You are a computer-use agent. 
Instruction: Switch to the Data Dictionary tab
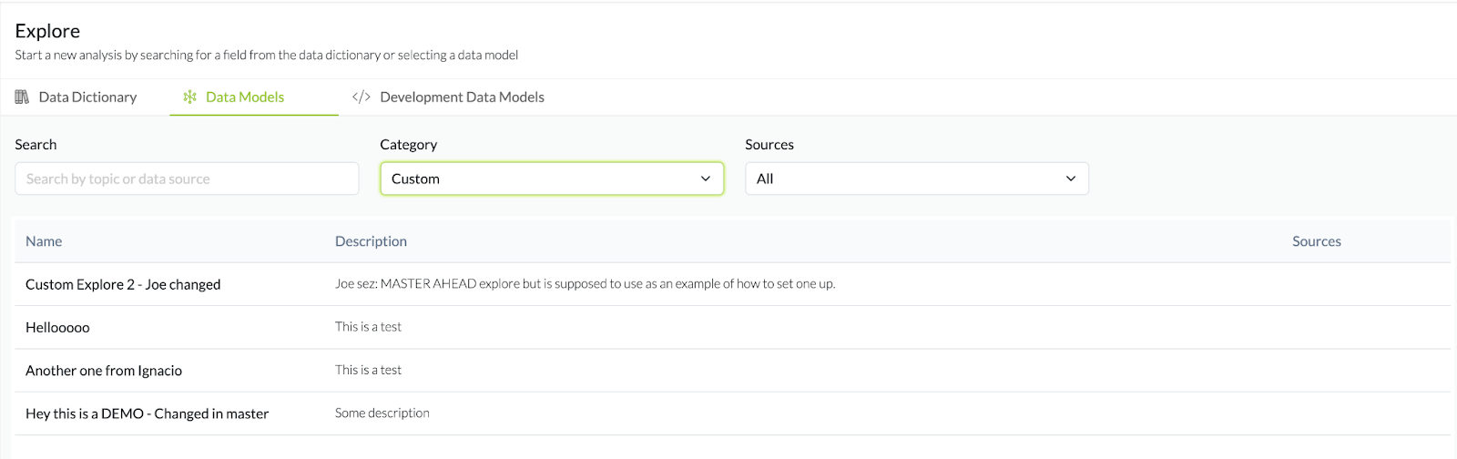[87, 97]
